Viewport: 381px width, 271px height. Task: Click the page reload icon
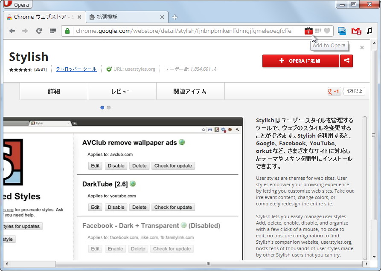point(39,31)
